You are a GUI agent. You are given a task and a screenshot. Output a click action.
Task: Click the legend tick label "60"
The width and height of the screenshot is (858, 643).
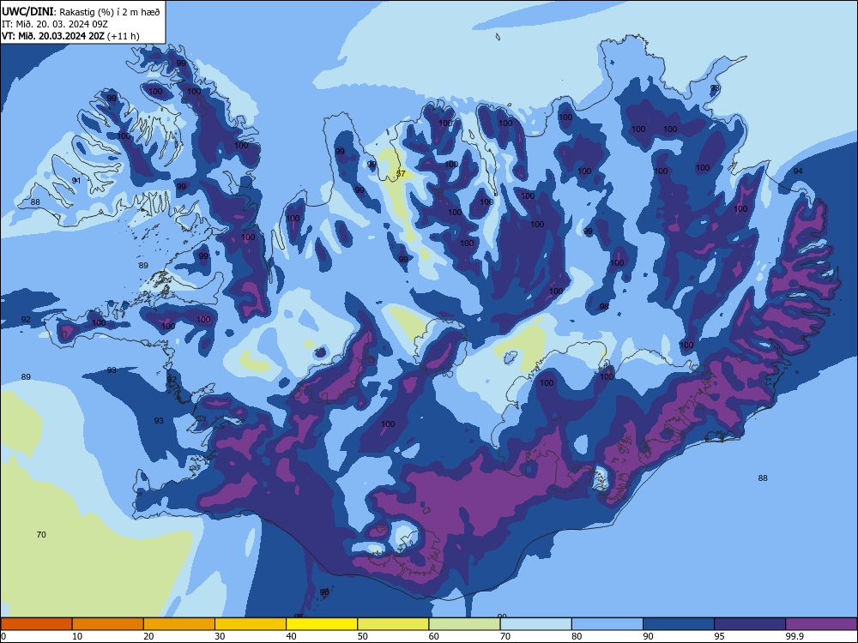click(433, 636)
